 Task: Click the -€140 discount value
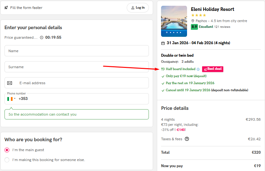click(x=180, y=130)
